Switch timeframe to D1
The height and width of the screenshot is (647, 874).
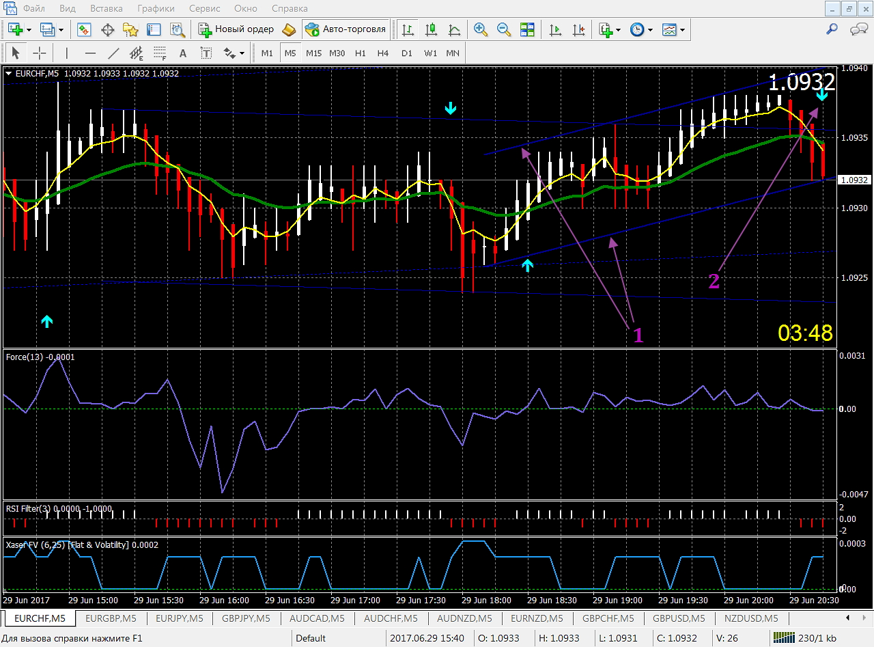coord(407,53)
